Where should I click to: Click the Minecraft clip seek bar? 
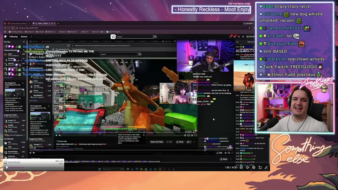click(x=126, y=132)
